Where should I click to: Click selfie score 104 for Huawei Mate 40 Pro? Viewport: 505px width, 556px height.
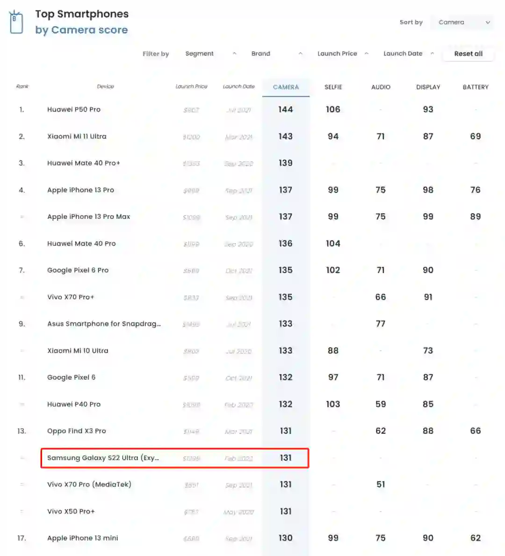(x=333, y=244)
